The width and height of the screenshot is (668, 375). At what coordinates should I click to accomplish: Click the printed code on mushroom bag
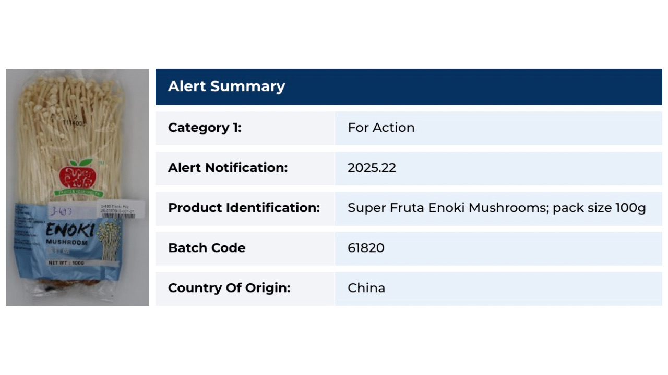tap(74, 120)
